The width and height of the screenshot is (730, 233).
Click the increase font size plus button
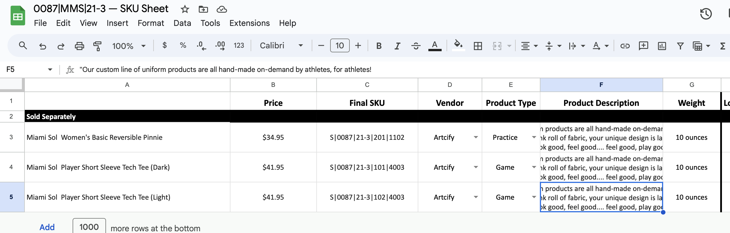358,45
